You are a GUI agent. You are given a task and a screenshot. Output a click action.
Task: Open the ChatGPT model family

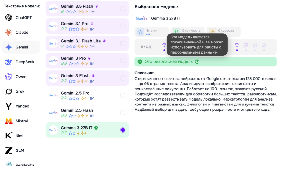click(x=21, y=18)
